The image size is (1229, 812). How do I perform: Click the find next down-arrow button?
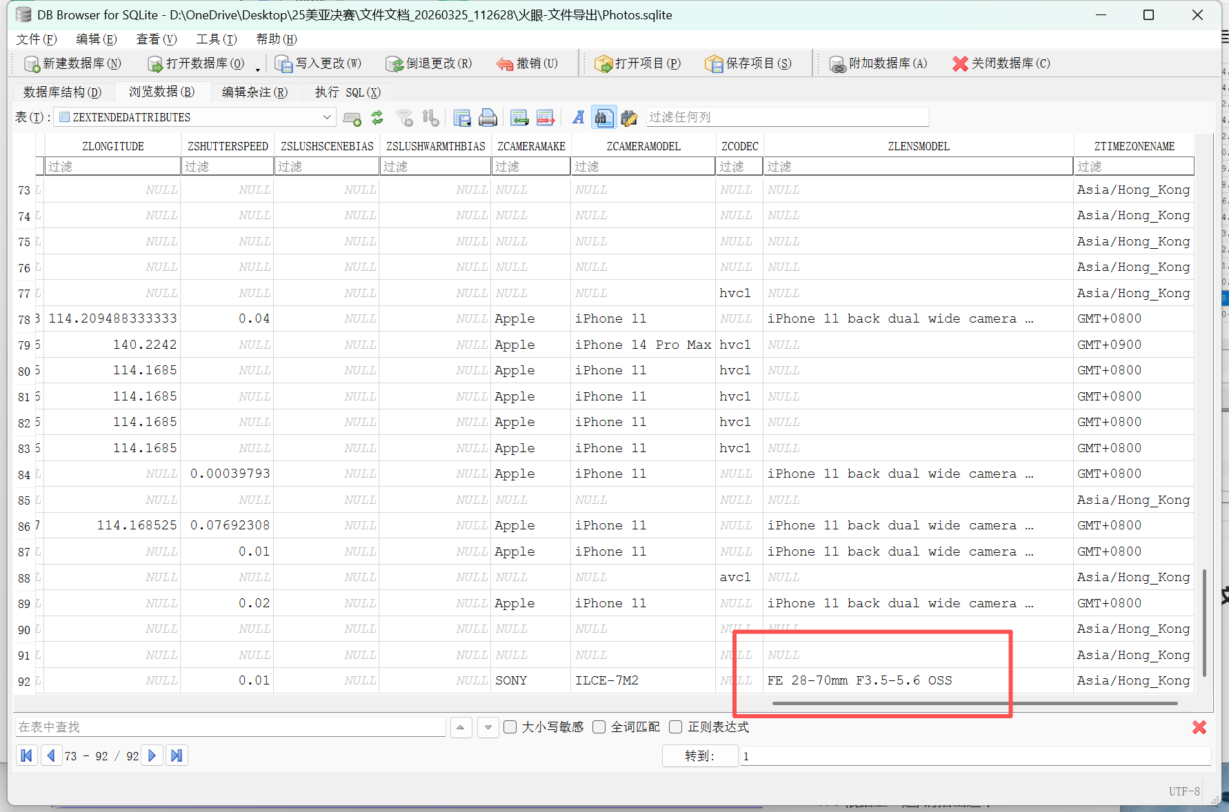click(488, 727)
